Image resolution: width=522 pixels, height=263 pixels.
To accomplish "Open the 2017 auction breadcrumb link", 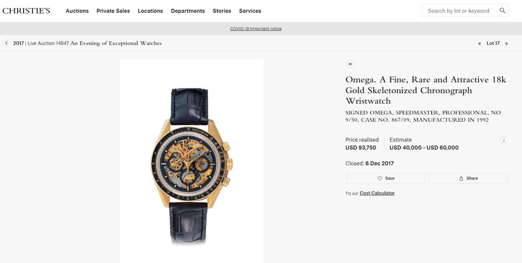I will point(18,43).
